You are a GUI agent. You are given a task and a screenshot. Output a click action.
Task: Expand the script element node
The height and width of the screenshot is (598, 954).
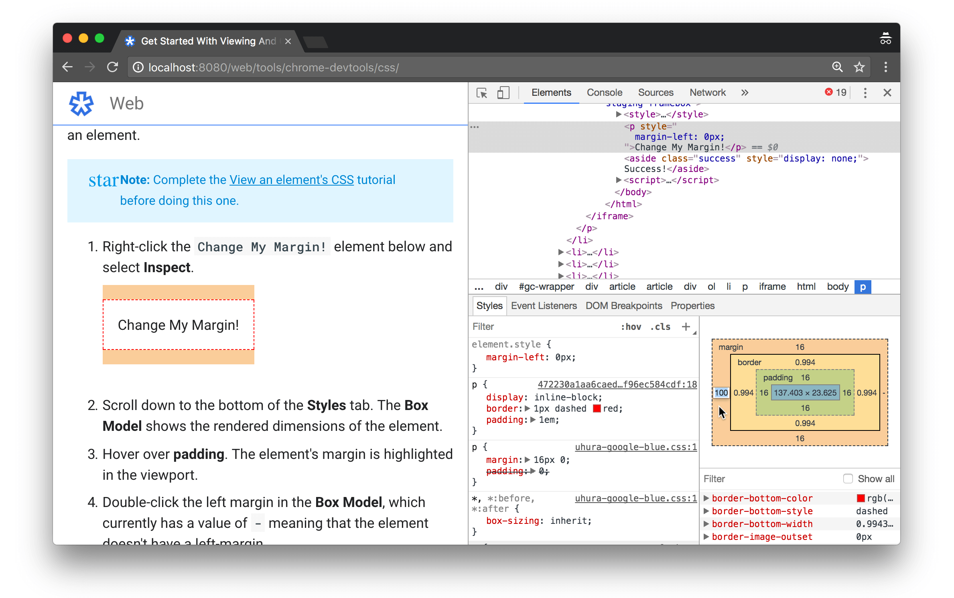[x=618, y=180]
